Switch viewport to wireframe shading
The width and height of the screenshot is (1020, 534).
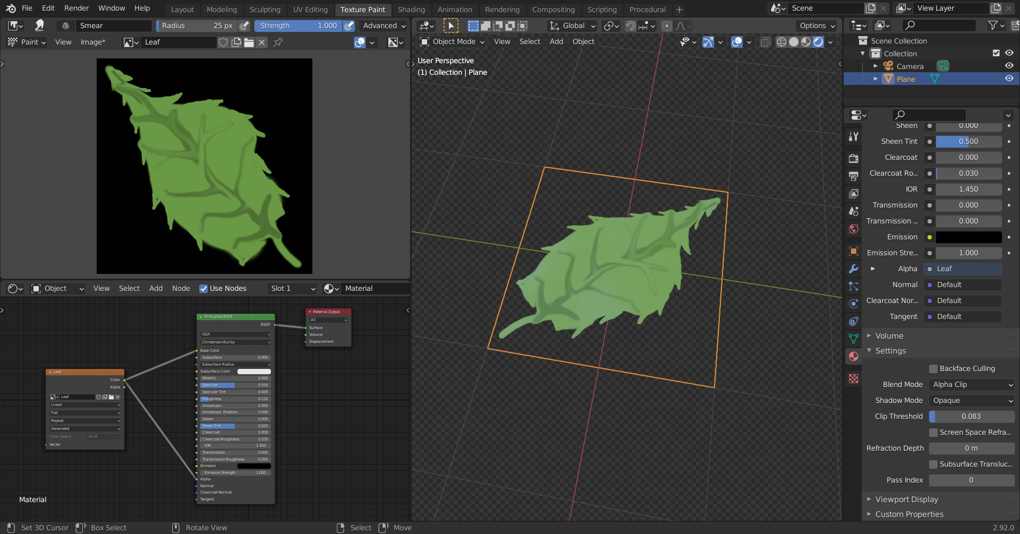click(x=781, y=42)
